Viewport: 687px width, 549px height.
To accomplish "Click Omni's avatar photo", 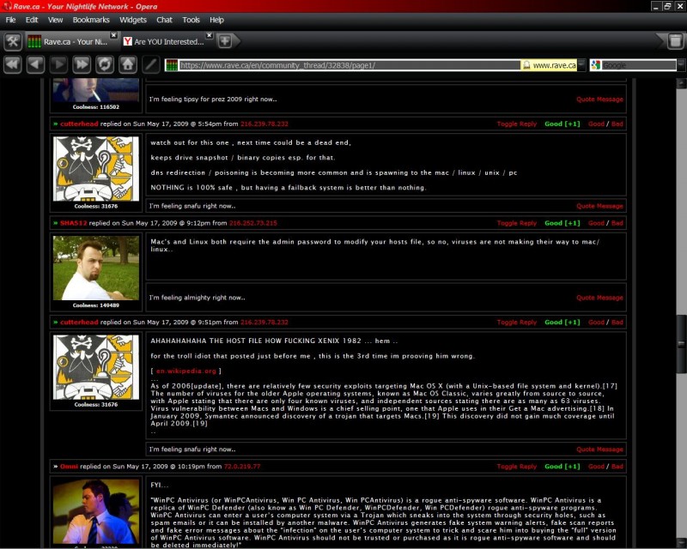I will (x=96, y=512).
